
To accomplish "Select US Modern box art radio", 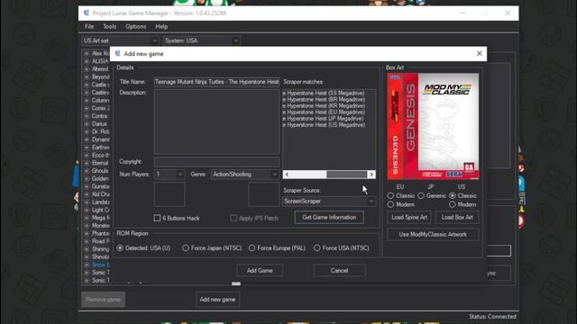I will (x=453, y=204).
